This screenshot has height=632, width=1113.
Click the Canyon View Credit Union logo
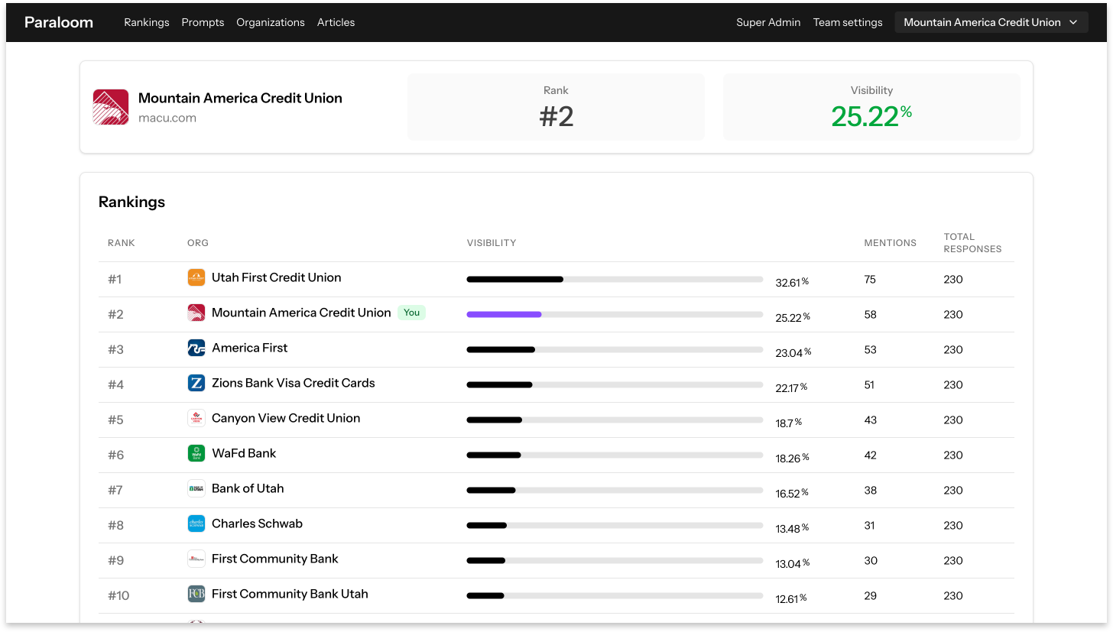tap(196, 418)
